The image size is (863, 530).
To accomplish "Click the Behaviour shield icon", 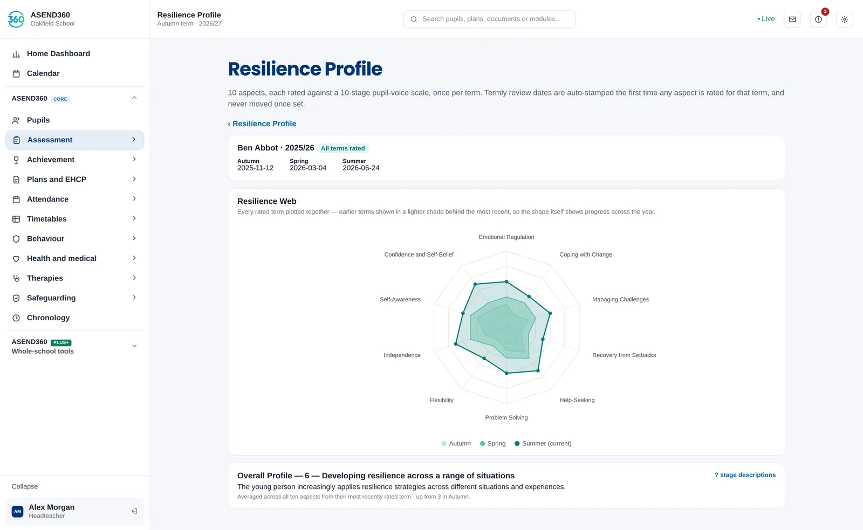I will pyautogui.click(x=16, y=239).
